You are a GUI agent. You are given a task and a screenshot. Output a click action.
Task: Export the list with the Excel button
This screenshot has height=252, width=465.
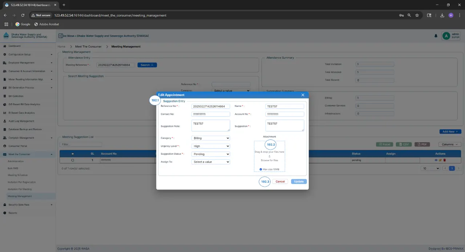(385, 144)
